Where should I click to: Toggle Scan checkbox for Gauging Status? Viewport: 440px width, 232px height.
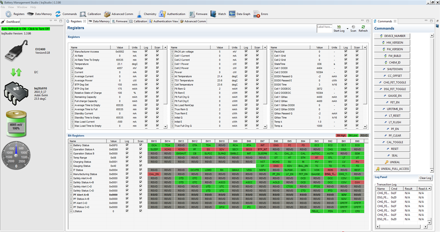click(141, 166)
